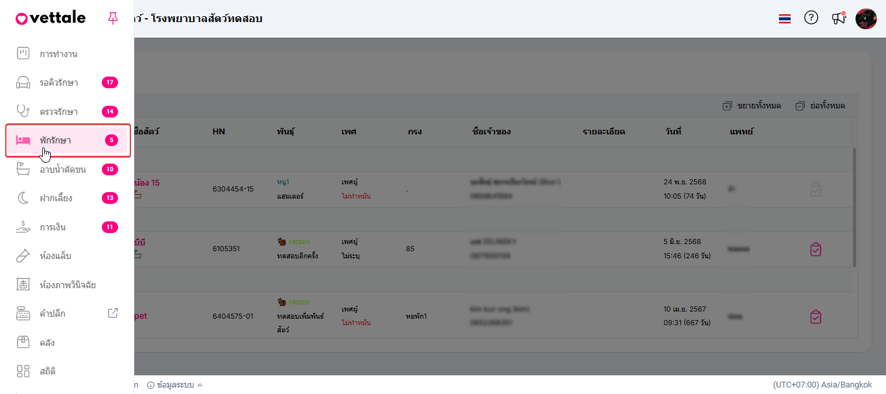Open ข้อมูลระบบ system info link

click(175, 385)
